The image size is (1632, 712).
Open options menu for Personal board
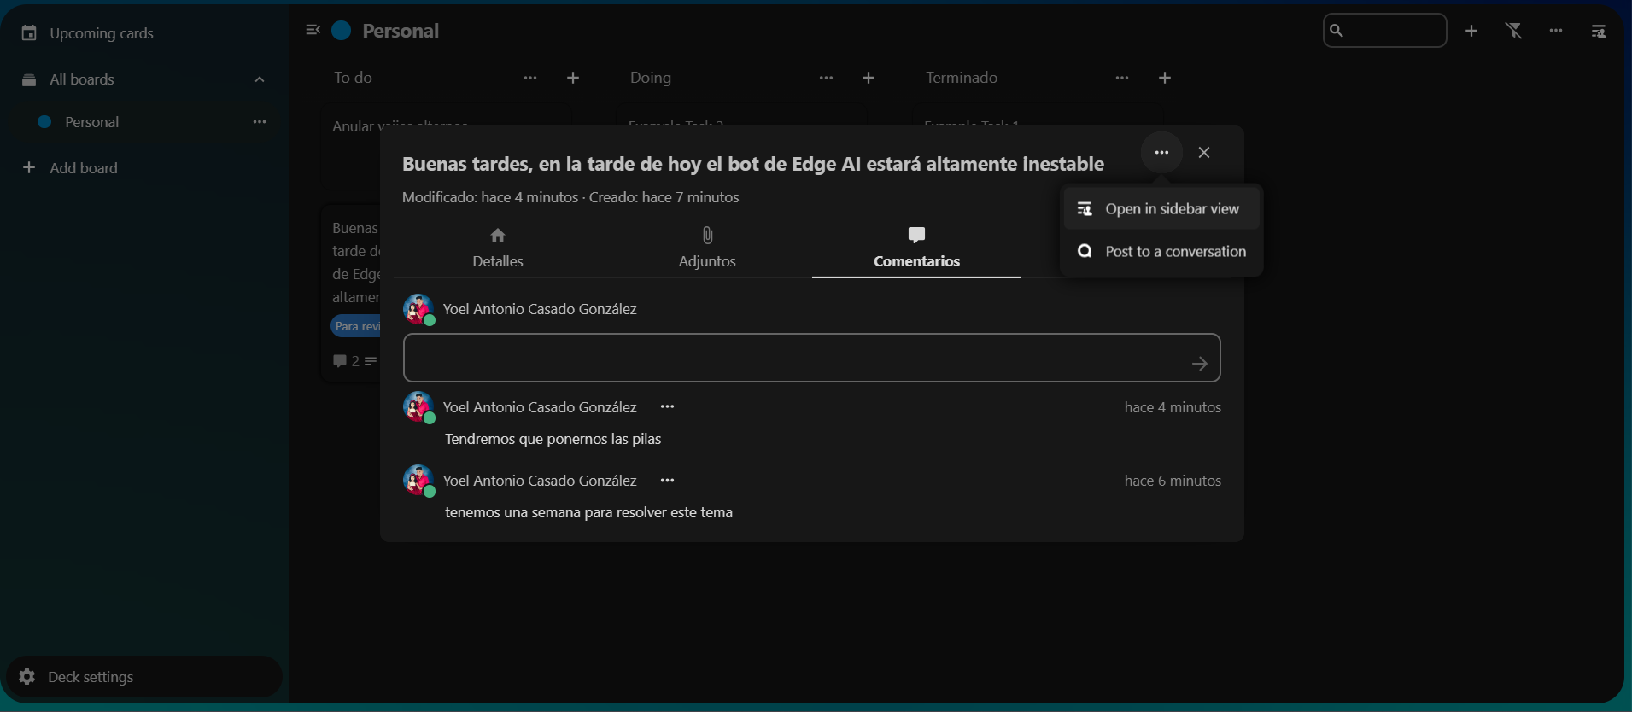260,122
